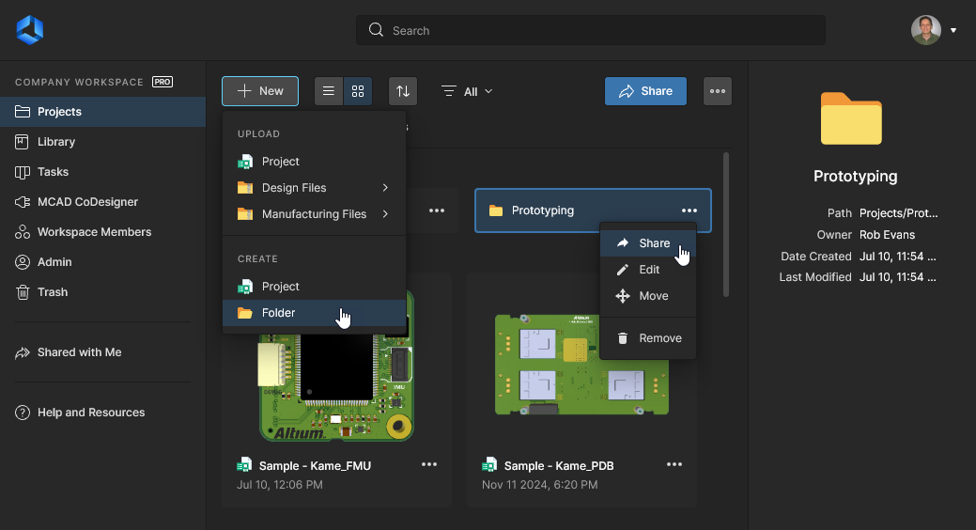Open ellipsis menu of partially hidden folder tile

coord(437,210)
